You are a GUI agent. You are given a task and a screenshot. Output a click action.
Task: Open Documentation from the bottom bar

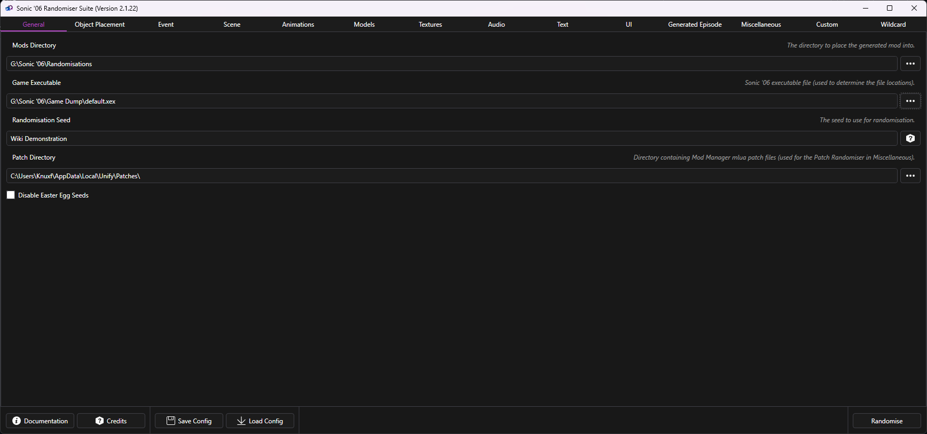[40, 421]
